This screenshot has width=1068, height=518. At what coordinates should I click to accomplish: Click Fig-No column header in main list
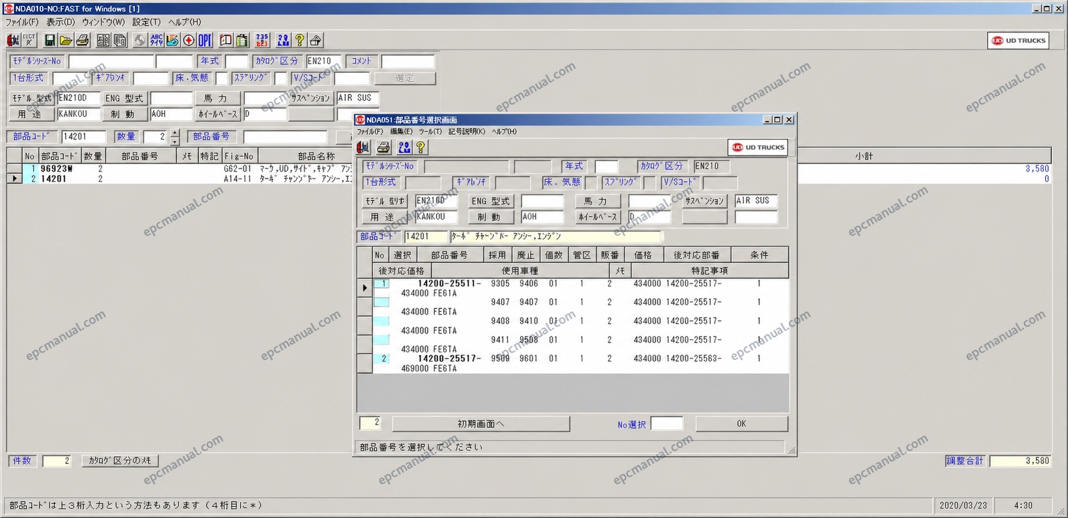click(239, 156)
